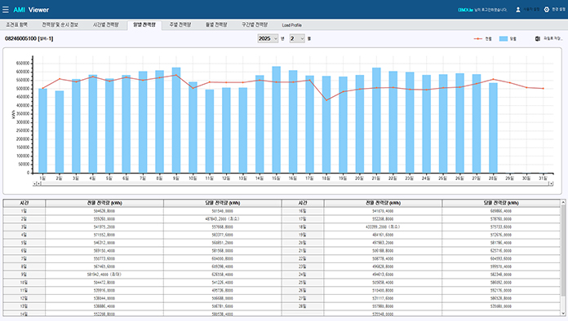The image size is (568, 321).
Task: Click the 650000 label on chart y-axis
Action: point(23,64)
